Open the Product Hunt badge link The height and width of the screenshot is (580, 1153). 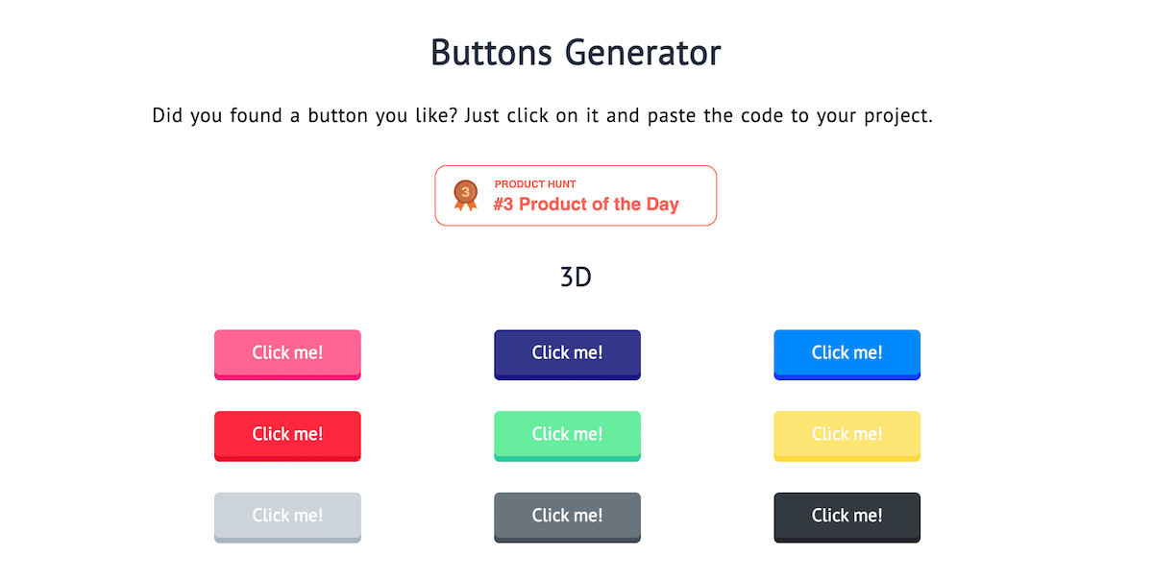click(x=575, y=195)
